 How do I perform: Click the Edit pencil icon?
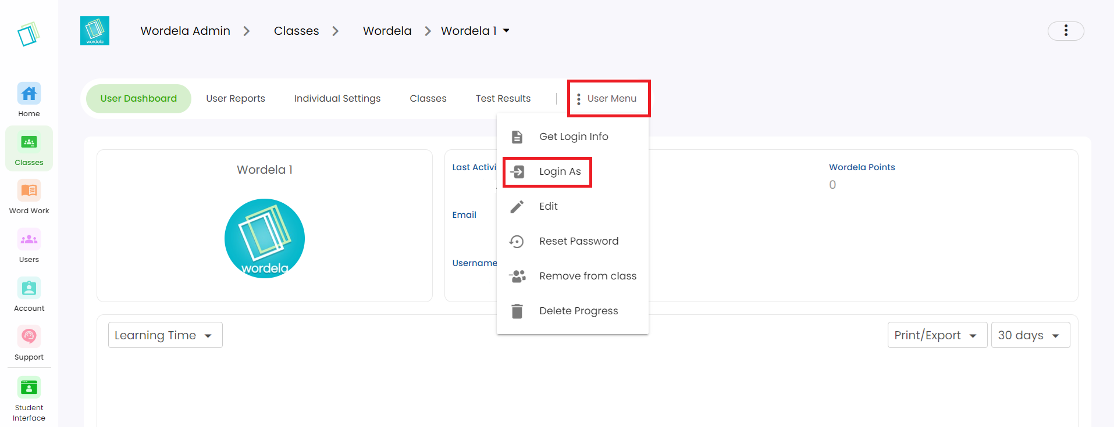click(517, 206)
